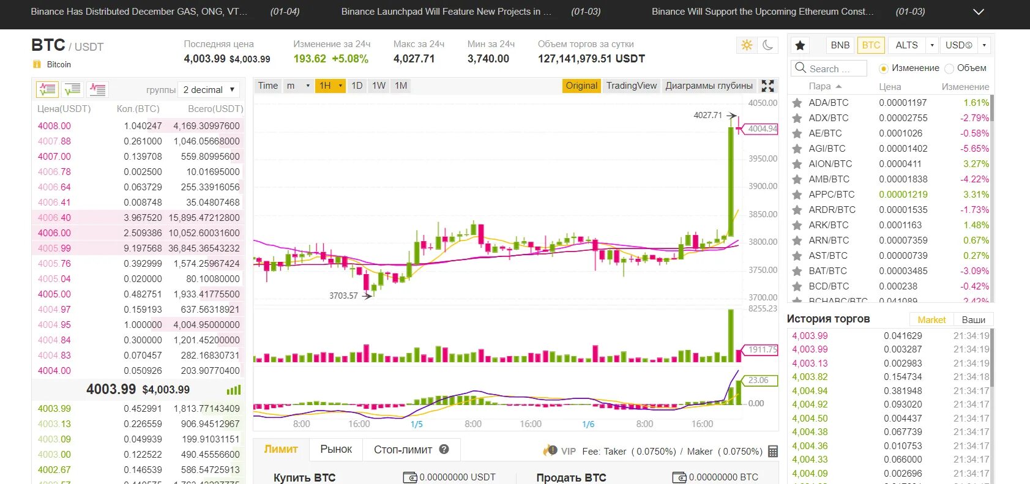Show sell orders only view
1030x484 pixels.
(x=97, y=89)
